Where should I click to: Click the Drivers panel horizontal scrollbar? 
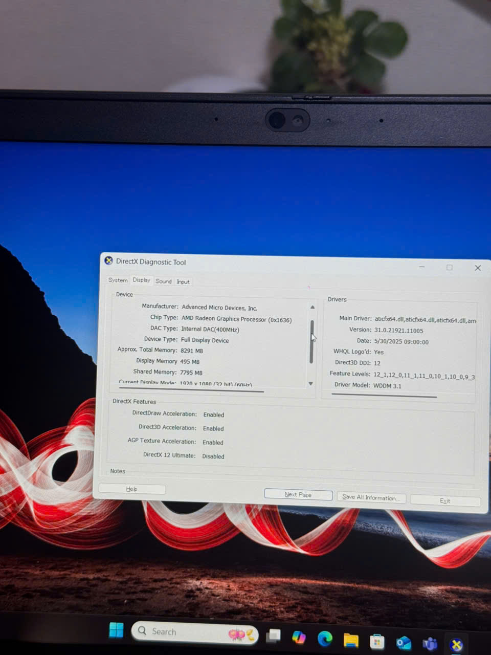click(384, 395)
